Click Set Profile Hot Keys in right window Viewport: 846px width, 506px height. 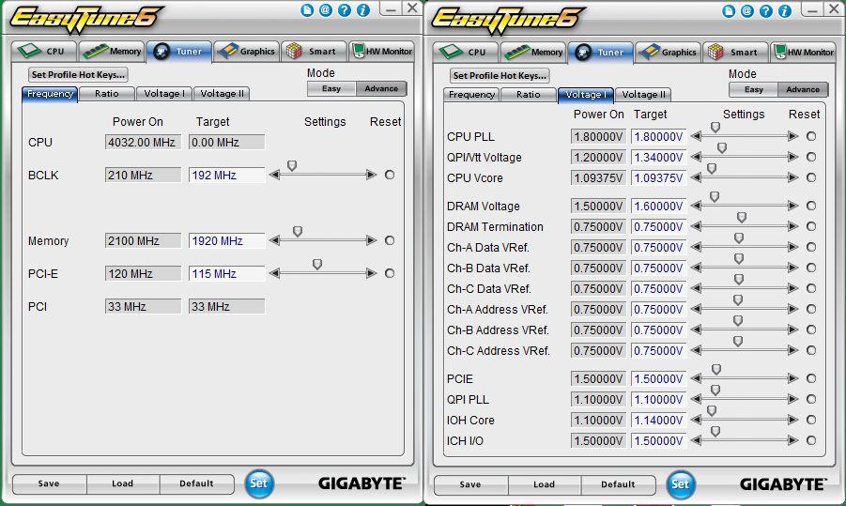click(500, 75)
